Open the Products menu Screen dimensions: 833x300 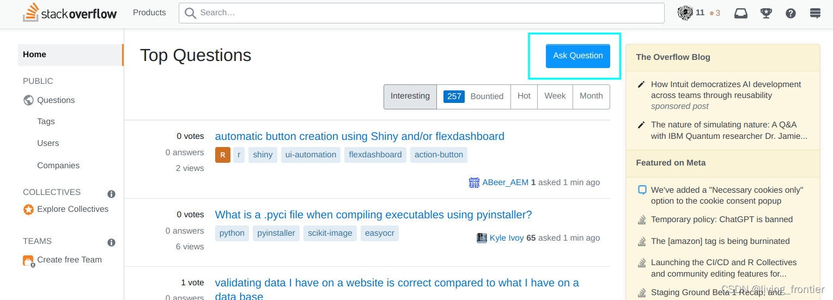coord(149,13)
